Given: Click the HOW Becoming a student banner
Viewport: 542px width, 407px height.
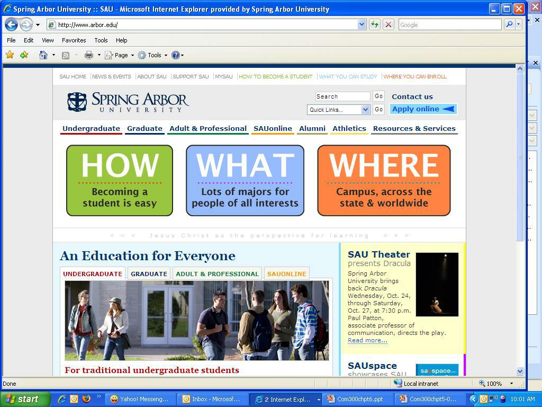Looking at the screenshot, I should (x=120, y=180).
